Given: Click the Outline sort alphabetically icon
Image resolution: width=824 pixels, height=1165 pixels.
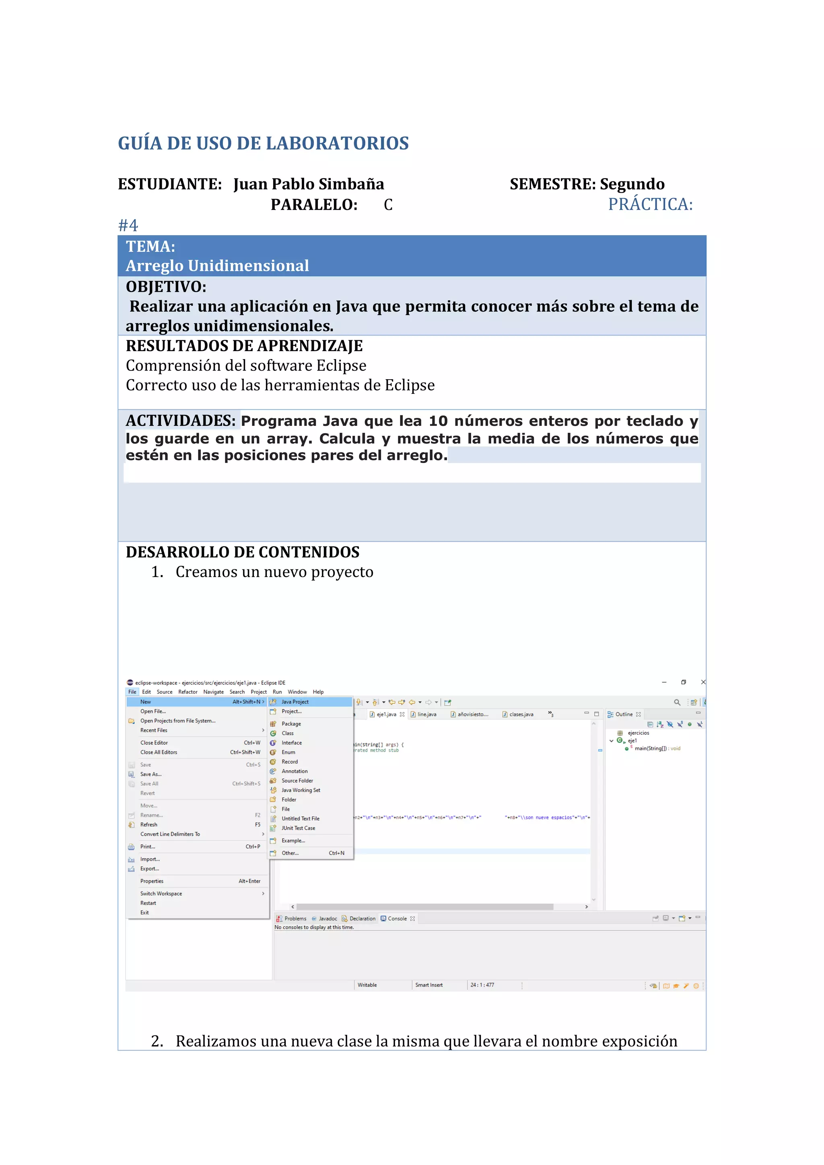Looking at the screenshot, I should click(x=660, y=725).
